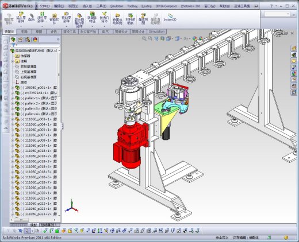This screenshot has height=242, width=299.
Task: Open Assembly Features (装配体特征) tool
Action: pos(92,18)
